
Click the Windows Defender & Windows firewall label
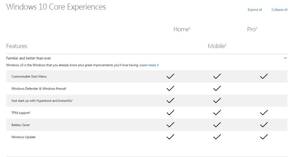click(39, 89)
